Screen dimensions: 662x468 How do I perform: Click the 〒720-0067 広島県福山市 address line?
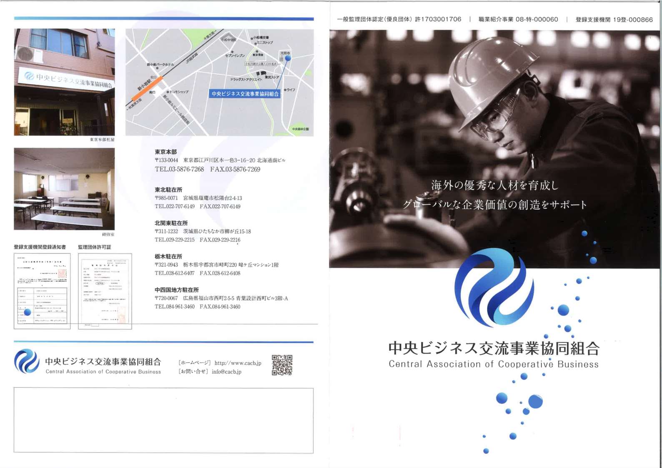click(x=221, y=298)
